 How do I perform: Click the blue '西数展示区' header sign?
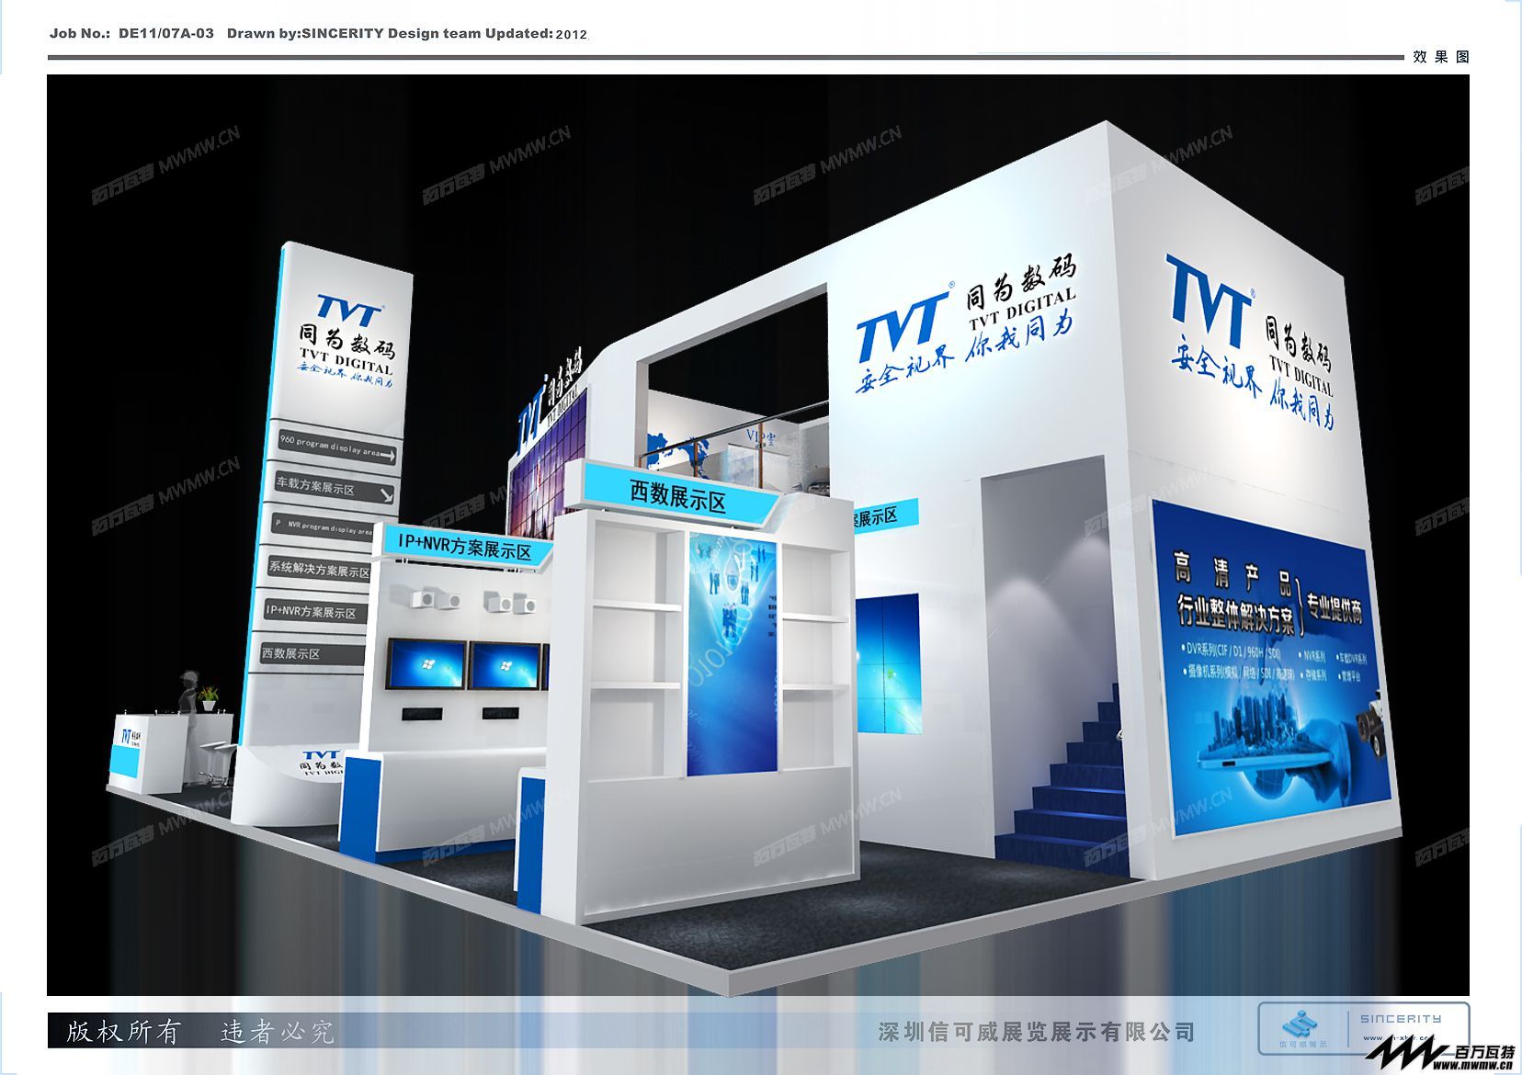(677, 495)
